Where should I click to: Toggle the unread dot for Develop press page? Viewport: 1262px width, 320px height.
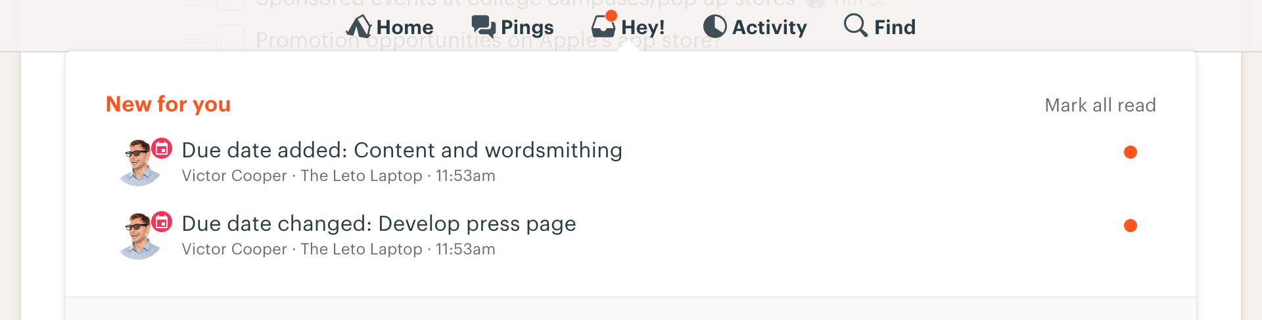[1131, 226]
